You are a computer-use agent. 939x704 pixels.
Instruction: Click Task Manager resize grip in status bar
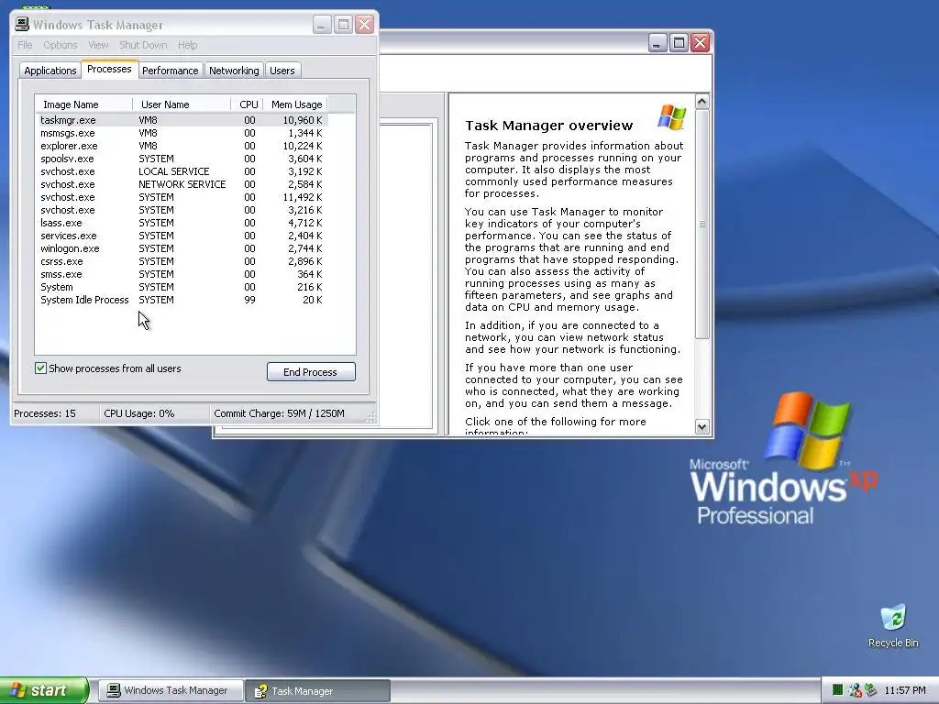click(370, 417)
